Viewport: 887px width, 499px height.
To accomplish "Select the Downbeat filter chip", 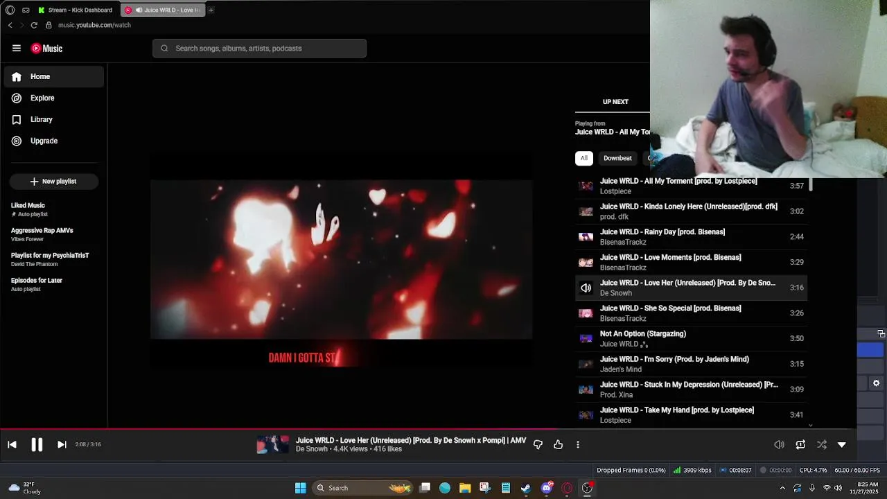I will click(x=617, y=158).
